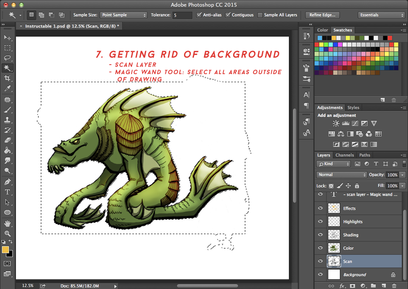This screenshot has height=289, width=408.
Task: Enable Sample All Layers
Action: (260, 15)
